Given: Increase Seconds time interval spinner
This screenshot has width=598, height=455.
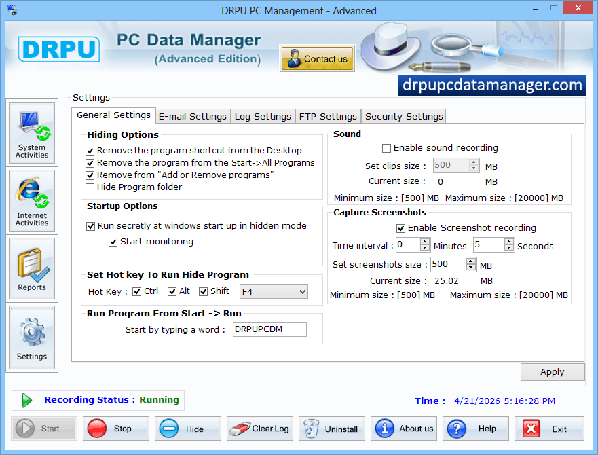Looking at the screenshot, I should 509,241.
